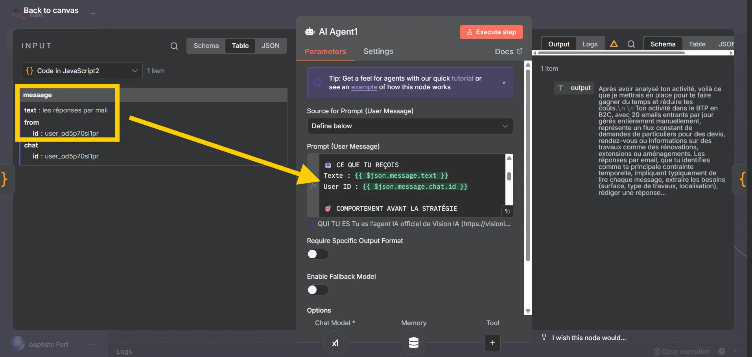Collapse the bottom panel with the chevron arrow

(736, 351)
